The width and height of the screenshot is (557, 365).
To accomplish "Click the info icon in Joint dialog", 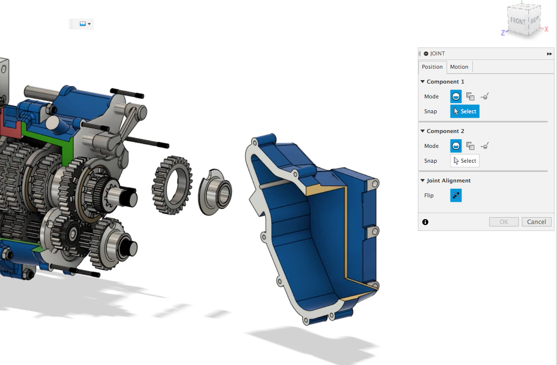I will click(425, 222).
